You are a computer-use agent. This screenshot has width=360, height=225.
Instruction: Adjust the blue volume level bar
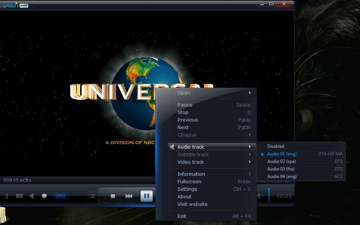pos(269,195)
